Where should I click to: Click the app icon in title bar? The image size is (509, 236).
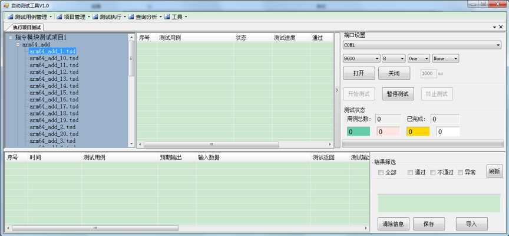click(x=5, y=4)
